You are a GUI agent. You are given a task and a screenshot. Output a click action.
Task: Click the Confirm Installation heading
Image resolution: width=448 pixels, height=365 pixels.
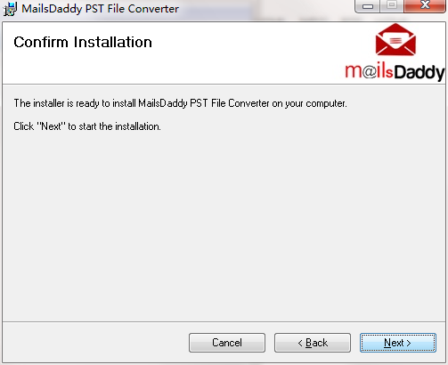pyautogui.click(x=83, y=42)
